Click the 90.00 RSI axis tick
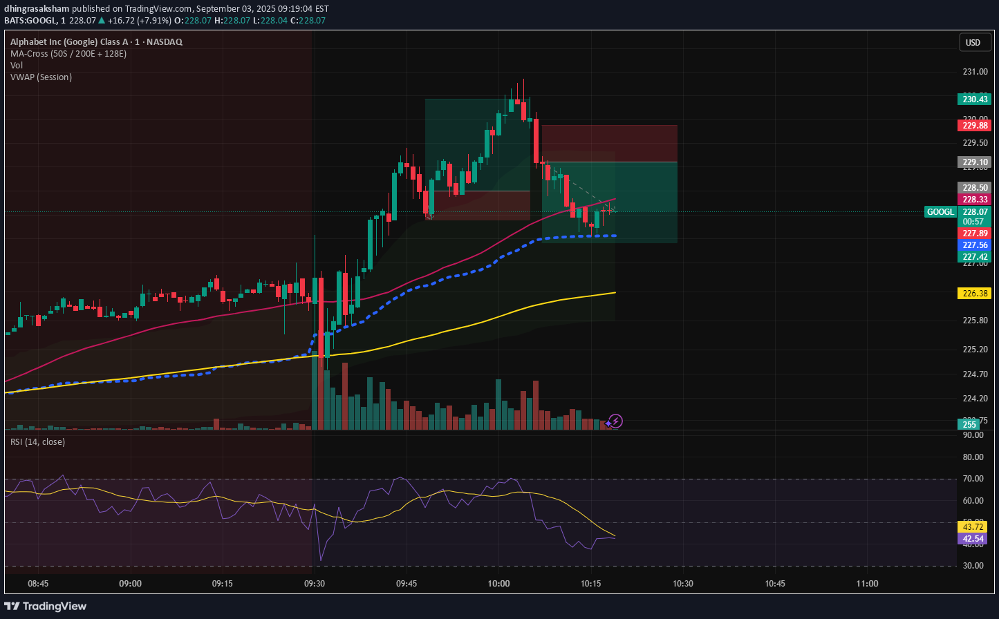This screenshot has width=999, height=619. (x=973, y=435)
